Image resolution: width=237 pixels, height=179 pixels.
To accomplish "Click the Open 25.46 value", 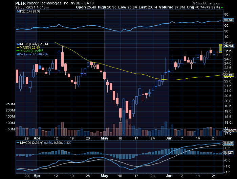I will coord(86,7).
